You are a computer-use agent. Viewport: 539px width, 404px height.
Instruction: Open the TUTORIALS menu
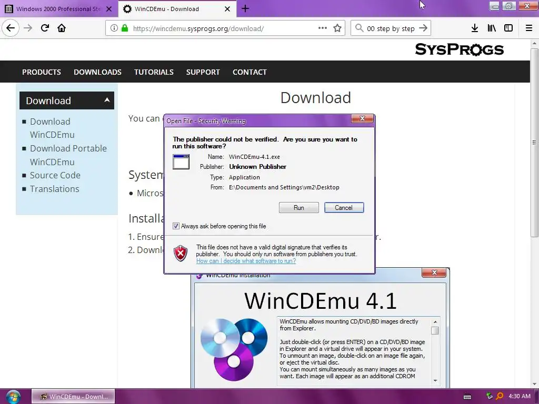[154, 72]
